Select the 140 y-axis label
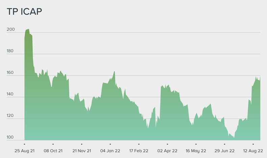The image size is (267, 158). pos(10,94)
